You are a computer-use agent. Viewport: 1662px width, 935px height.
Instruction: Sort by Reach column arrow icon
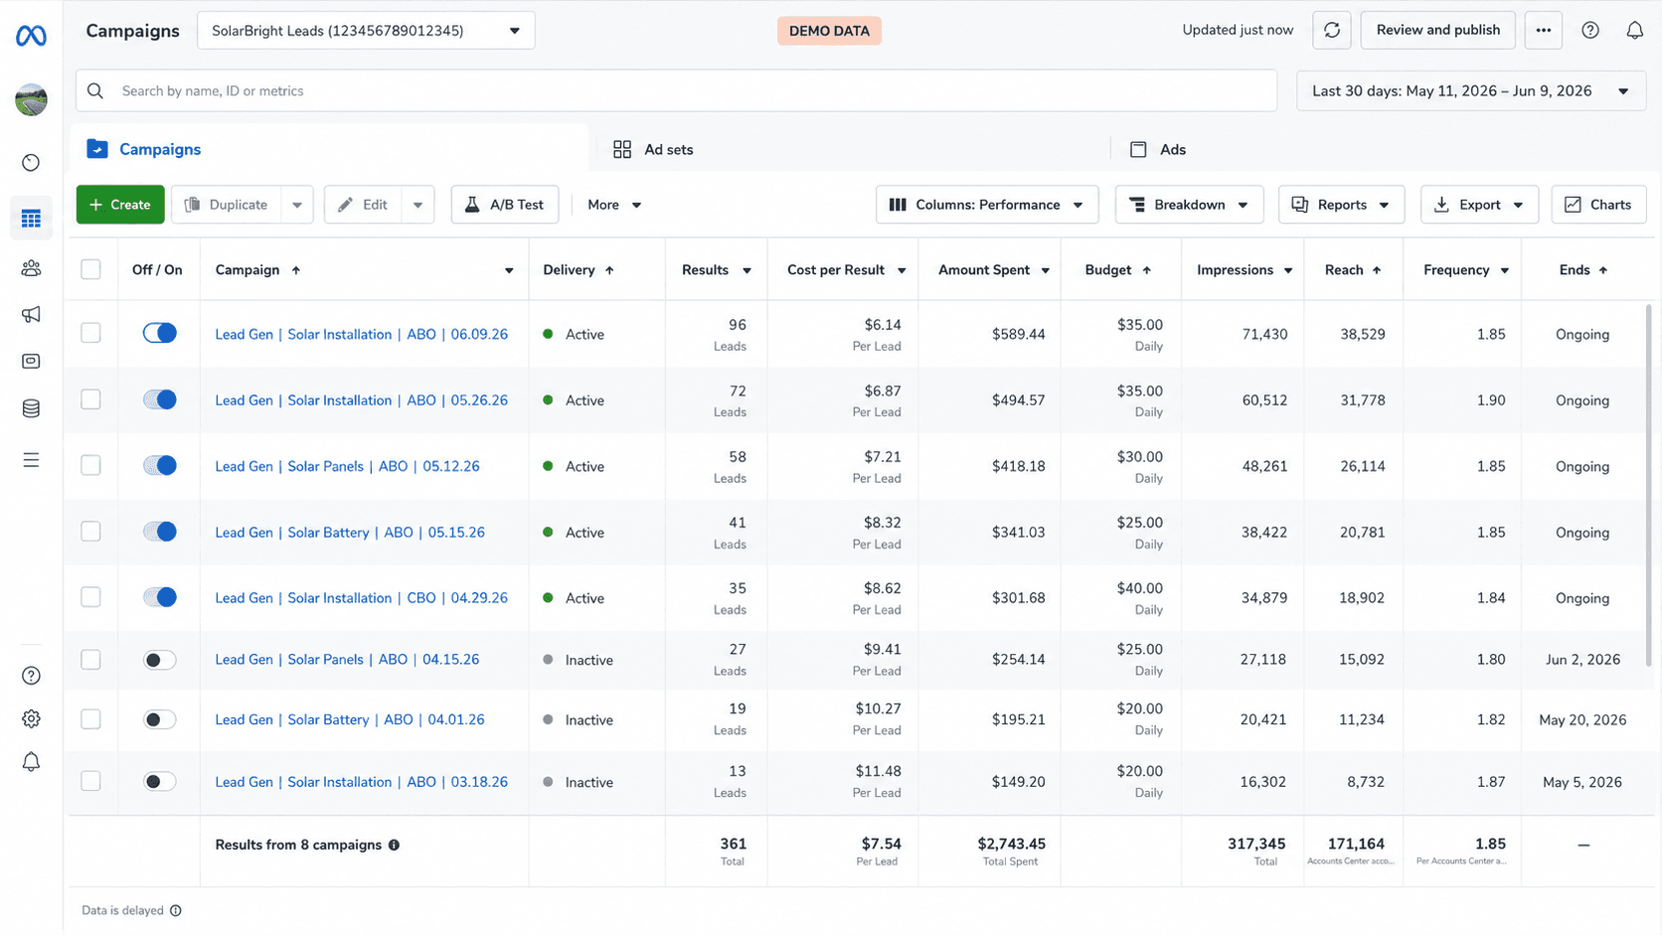click(x=1377, y=270)
